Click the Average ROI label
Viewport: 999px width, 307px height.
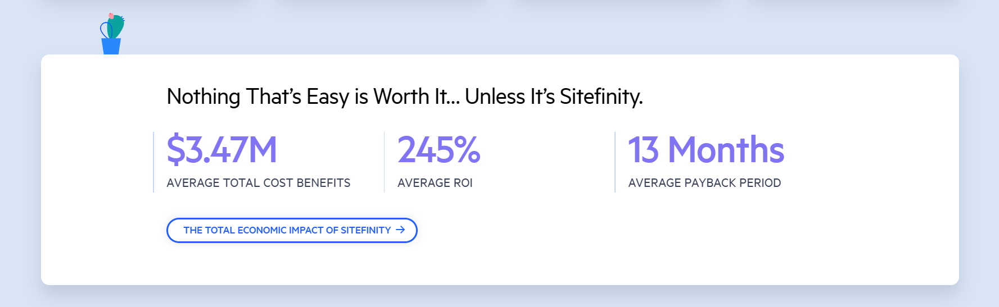click(435, 183)
